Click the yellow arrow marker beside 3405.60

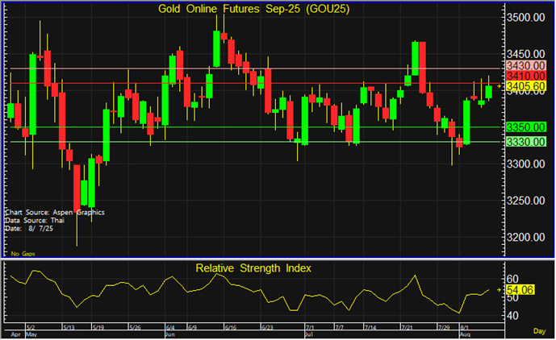tap(500, 86)
